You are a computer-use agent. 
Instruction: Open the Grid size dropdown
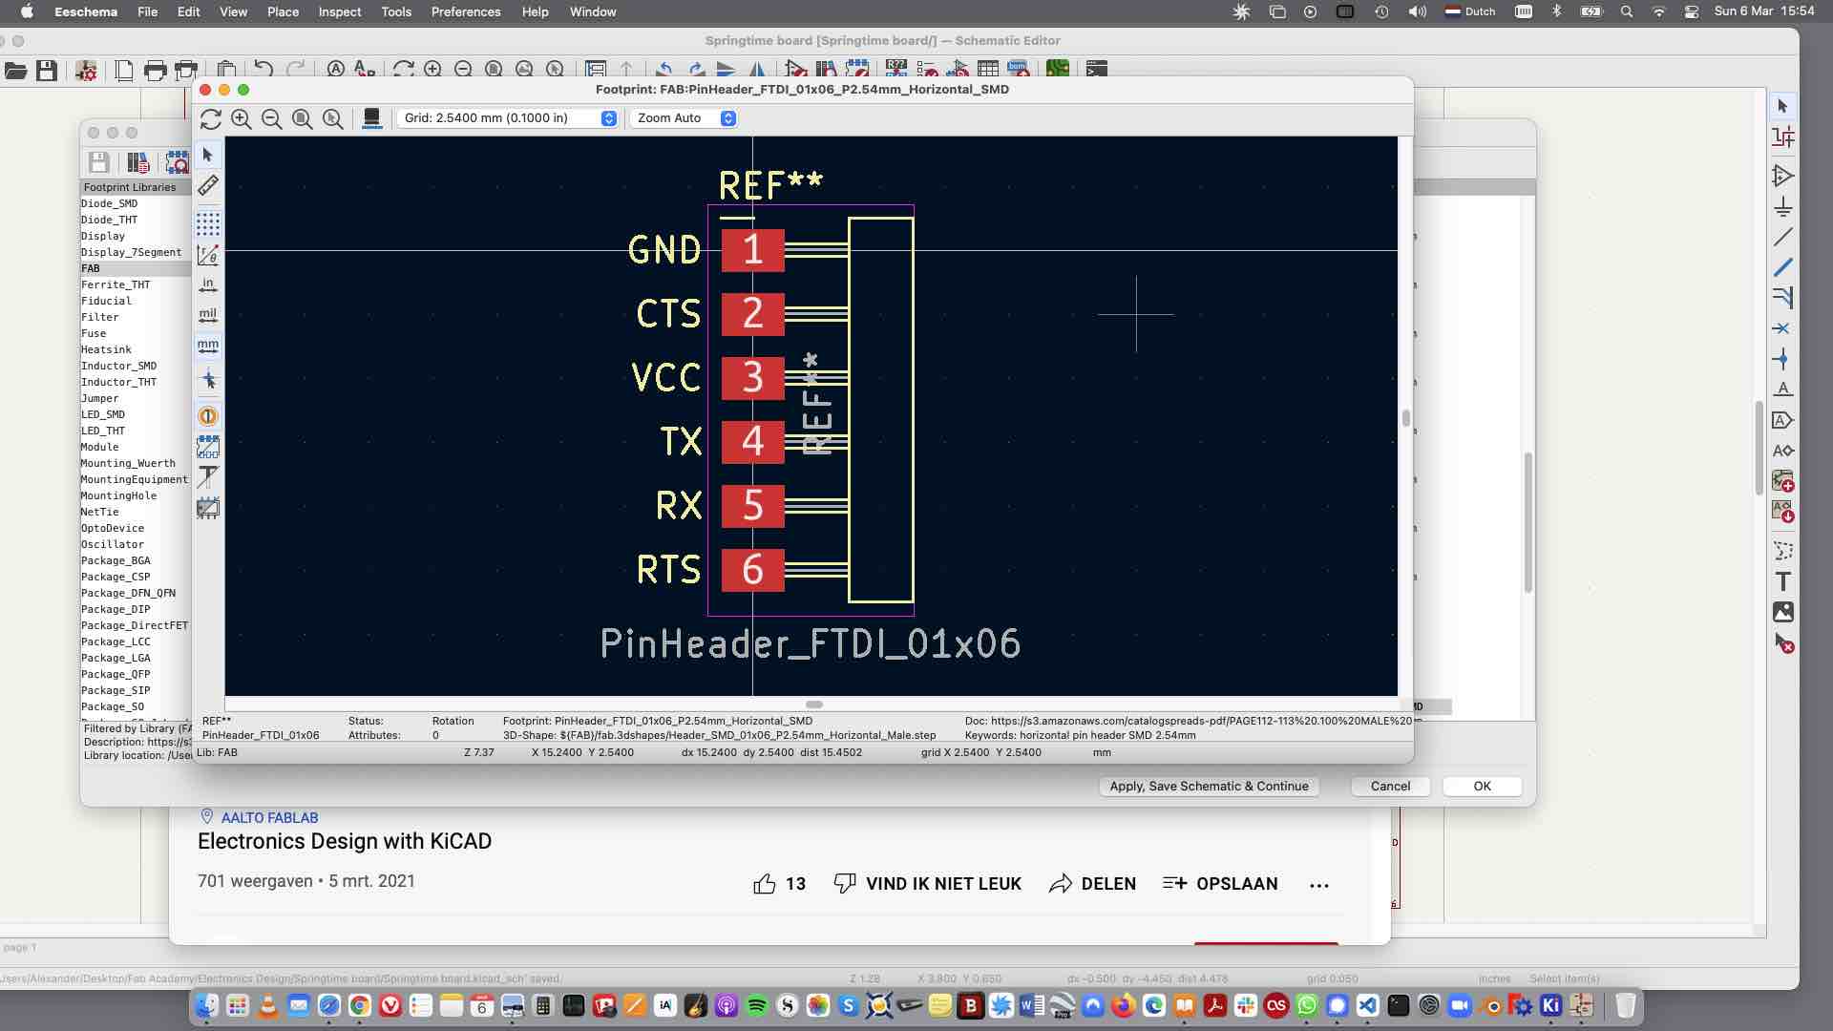609,117
